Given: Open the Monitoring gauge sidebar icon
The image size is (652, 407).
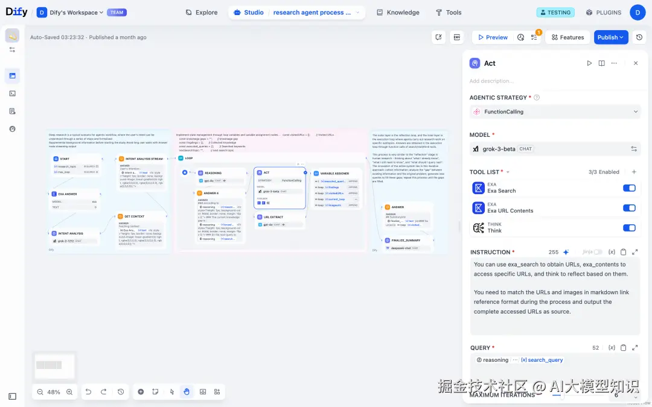Looking at the screenshot, I should 13,129.
